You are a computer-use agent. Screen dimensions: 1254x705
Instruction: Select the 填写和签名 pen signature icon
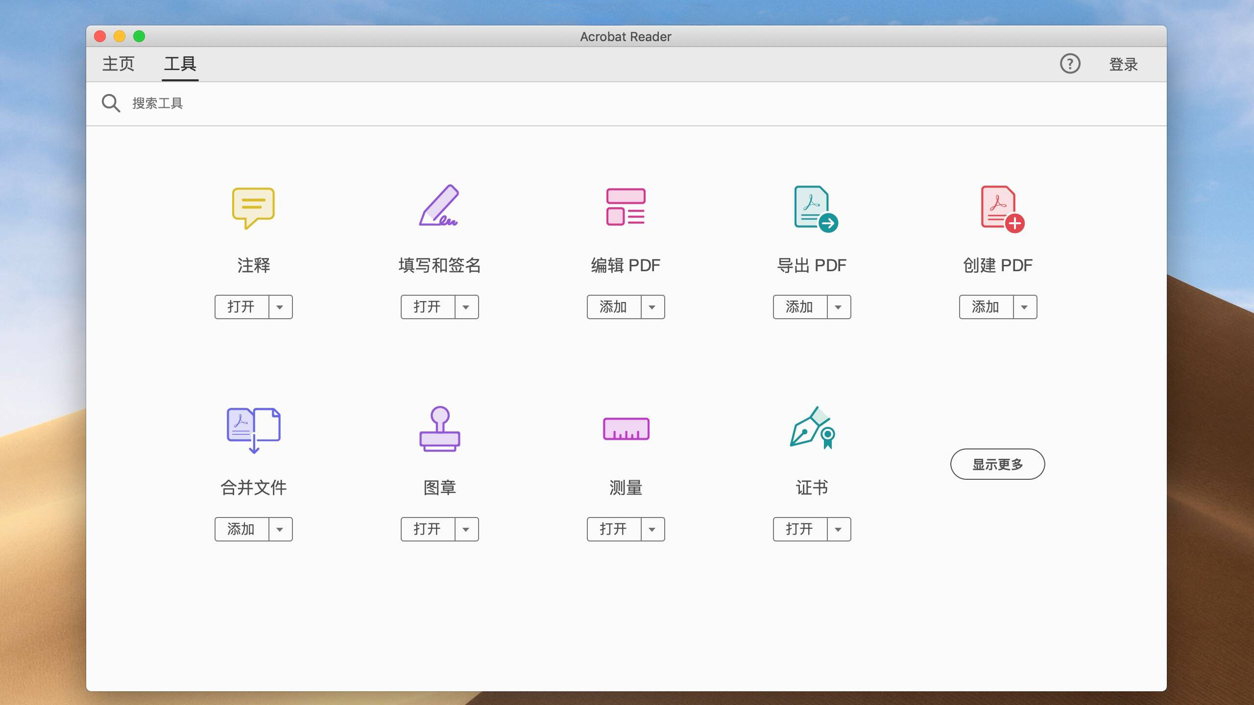coord(439,206)
